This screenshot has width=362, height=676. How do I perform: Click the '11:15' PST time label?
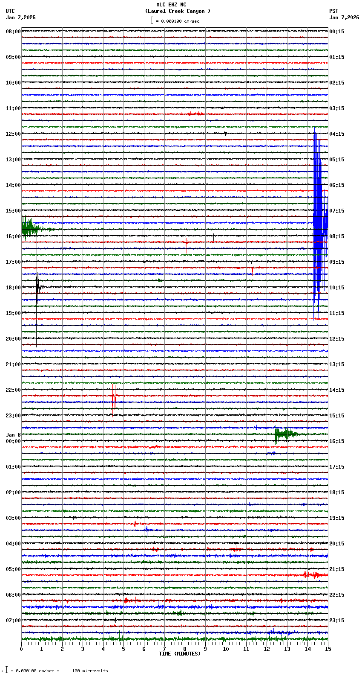[x=337, y=313]
